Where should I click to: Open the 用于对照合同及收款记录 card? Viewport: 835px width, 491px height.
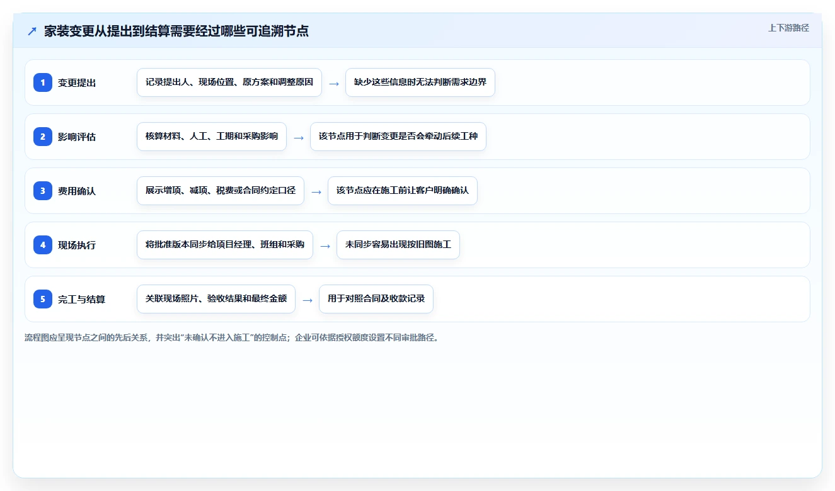pyautogui.click(x=376, y=299)
